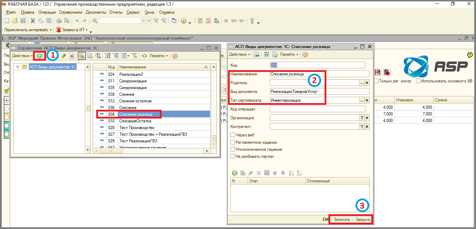The height and width of the screenshot is (229, 476).
Task: Click the copy-new icon in Списание розница toolbar
Action: point(275,54)
